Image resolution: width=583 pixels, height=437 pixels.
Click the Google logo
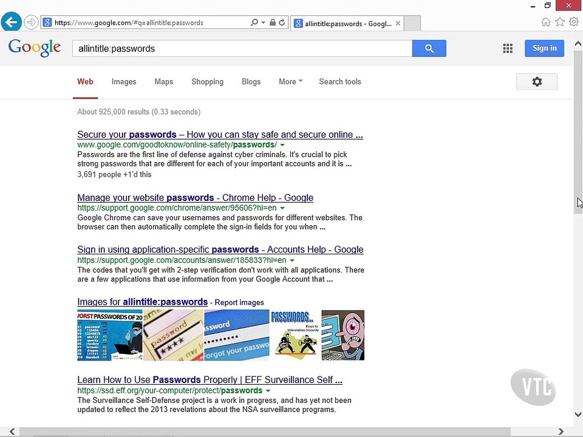point(34,47)
